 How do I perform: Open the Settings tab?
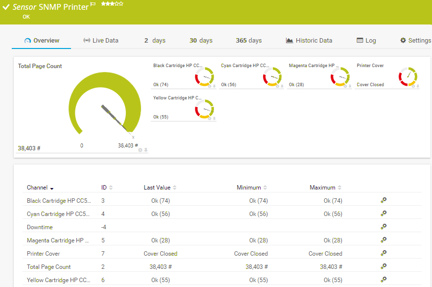(x=415, y=41)
